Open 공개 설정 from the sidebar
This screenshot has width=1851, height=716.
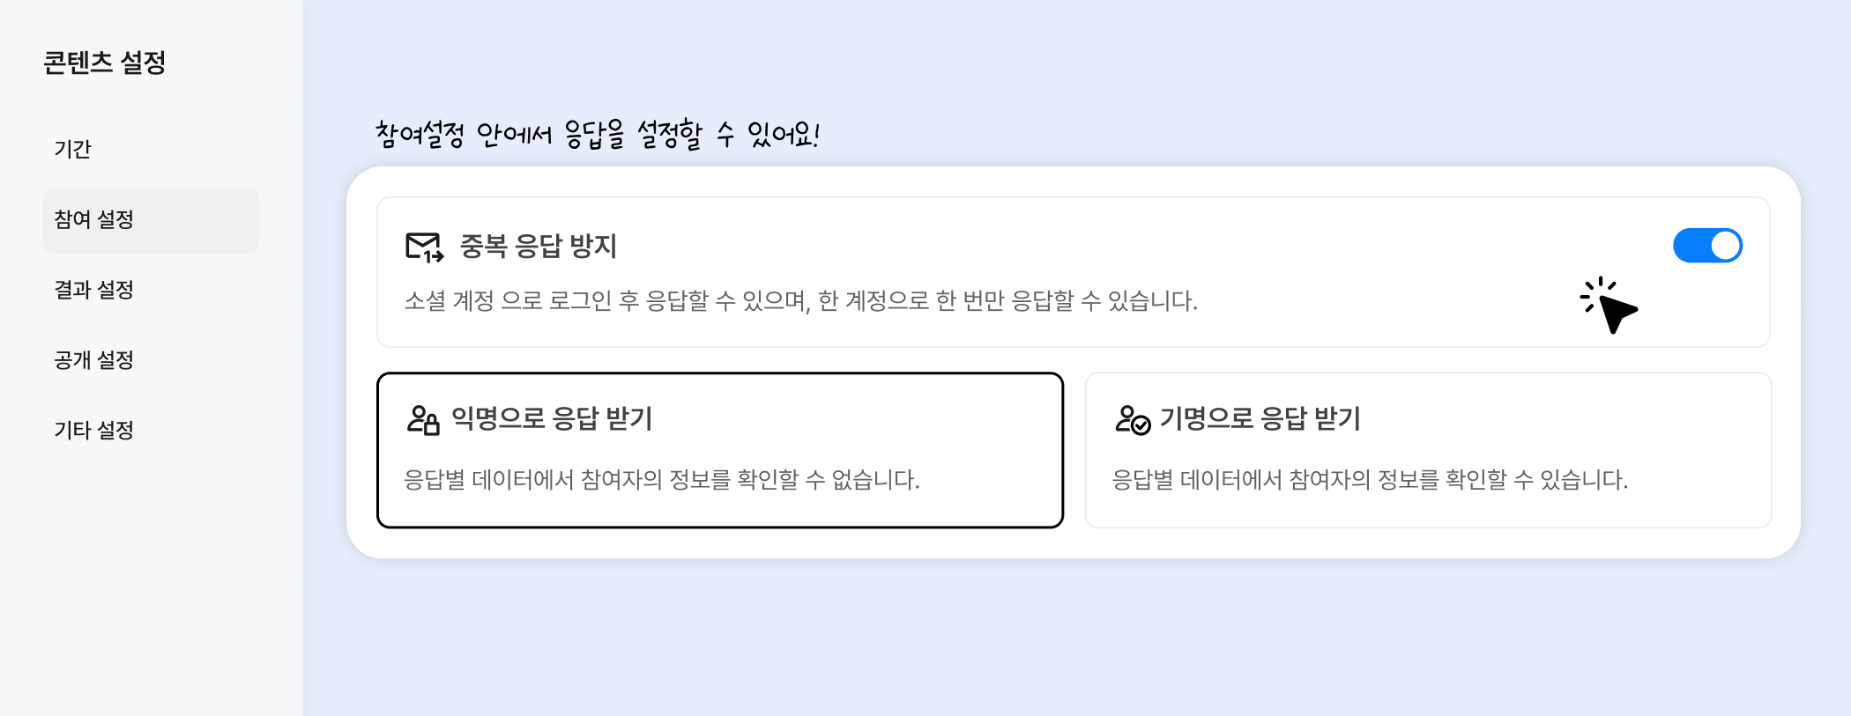point(94,360)
